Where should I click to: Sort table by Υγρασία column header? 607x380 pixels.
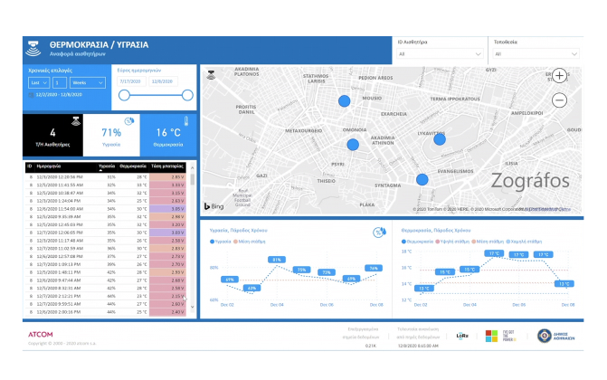pyautogui.click(x=107, y=166)
